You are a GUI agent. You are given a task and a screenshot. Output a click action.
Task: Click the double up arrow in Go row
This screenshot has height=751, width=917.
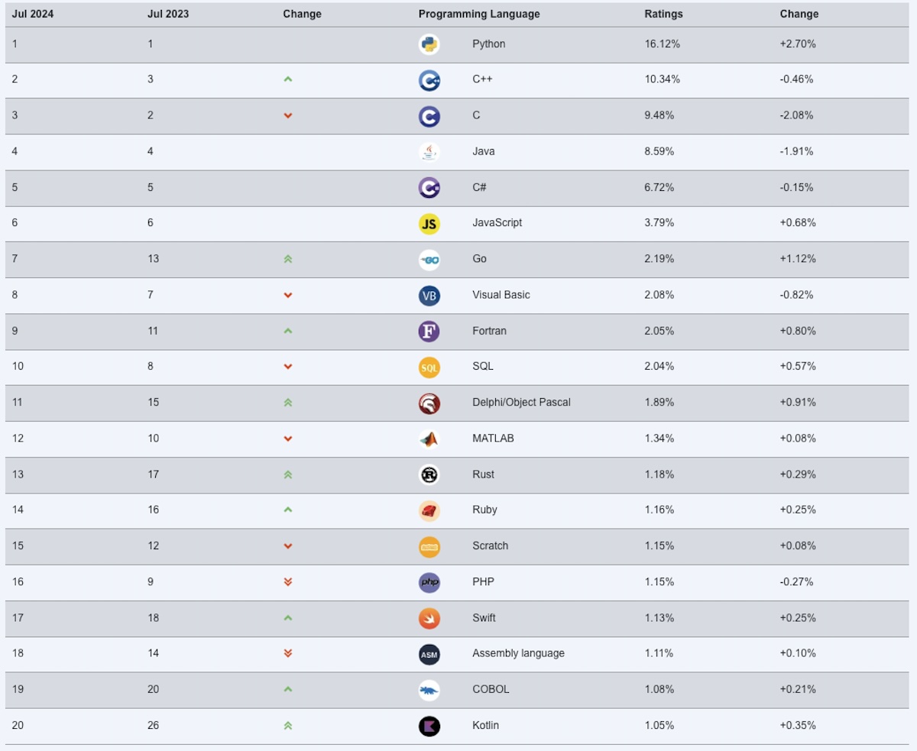click(x=288, y=259)
